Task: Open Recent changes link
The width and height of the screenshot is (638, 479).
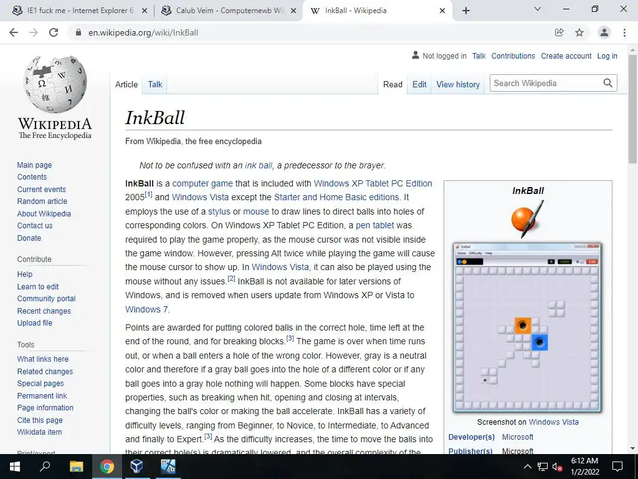Action: point(44,311)
